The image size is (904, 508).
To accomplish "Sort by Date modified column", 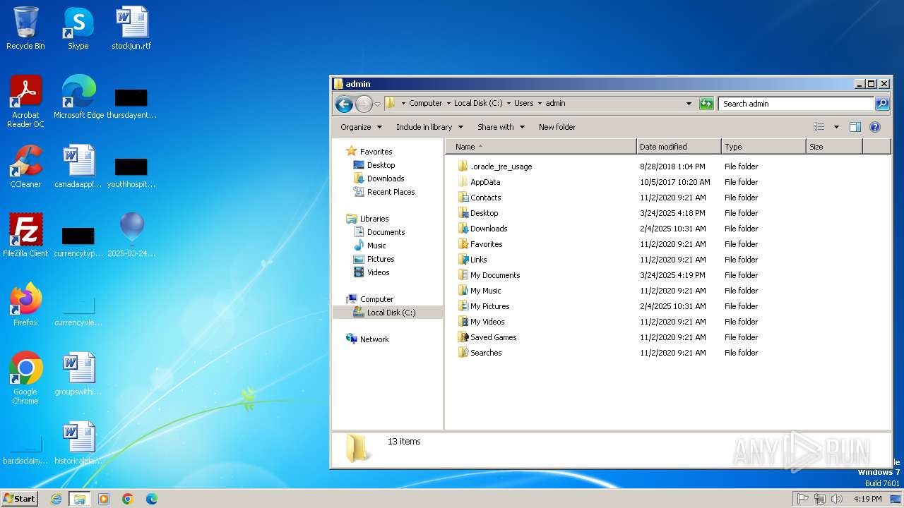I will coord(679,147).
